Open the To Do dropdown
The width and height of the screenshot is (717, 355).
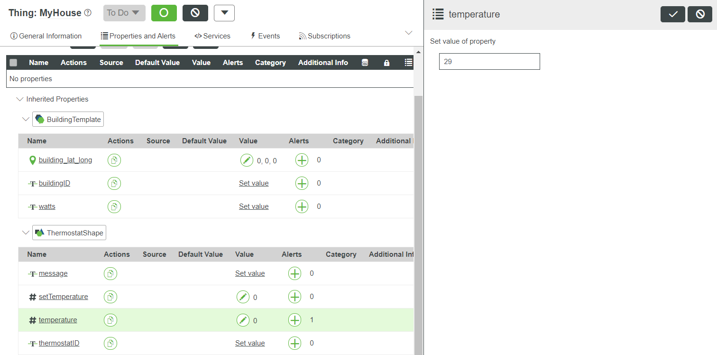124,13
